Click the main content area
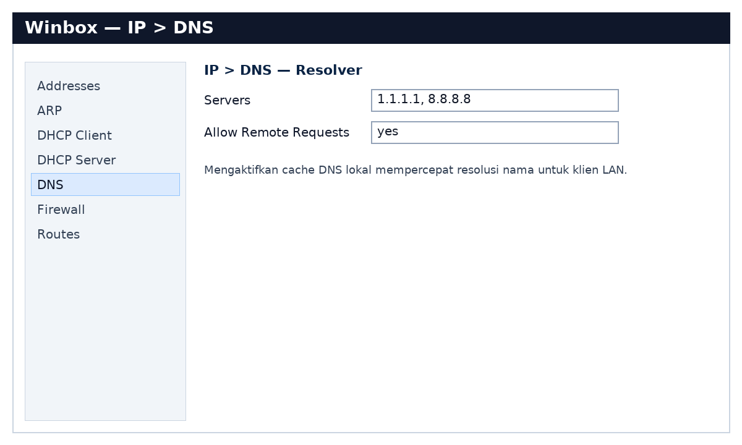Screen dimensions: 742x445 (433, 278)
